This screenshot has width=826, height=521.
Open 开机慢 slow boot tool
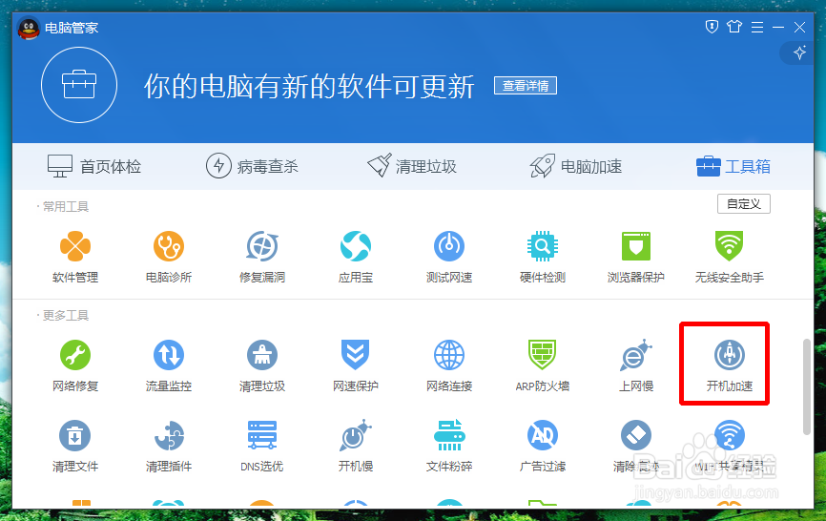tap(356, 447)
